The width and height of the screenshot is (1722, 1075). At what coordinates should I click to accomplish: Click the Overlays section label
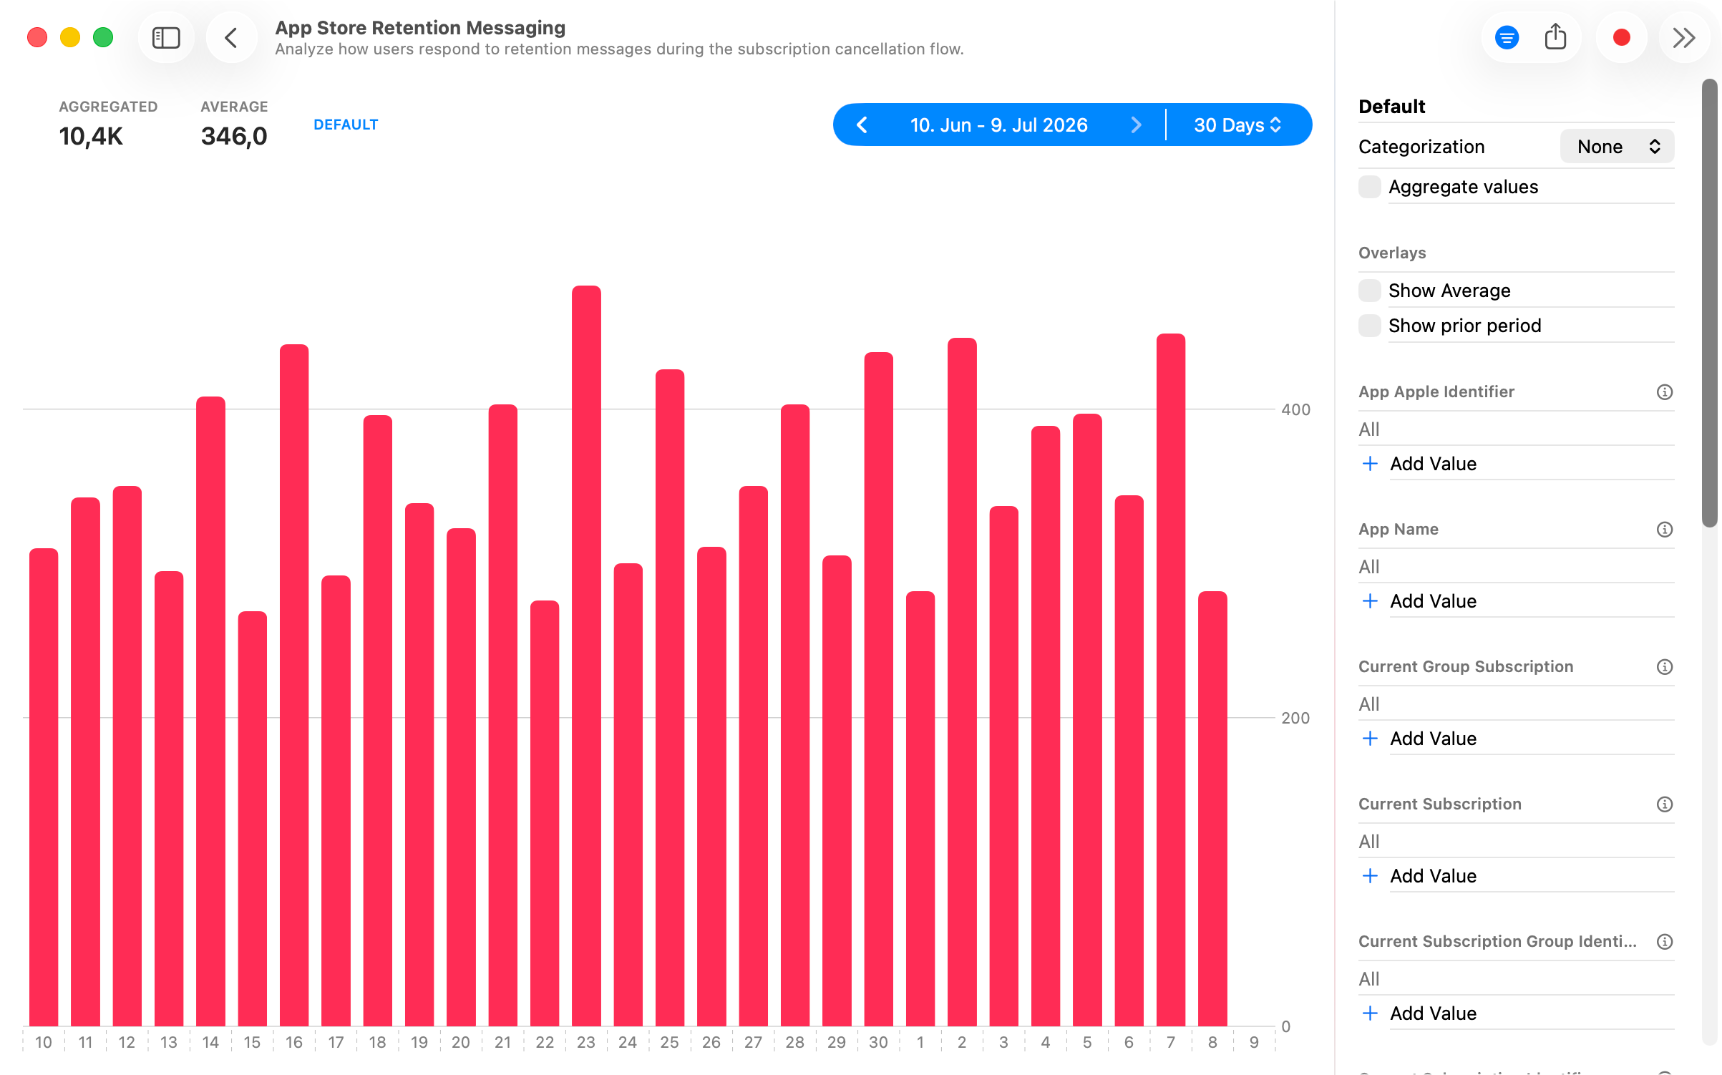(1392, 253)
